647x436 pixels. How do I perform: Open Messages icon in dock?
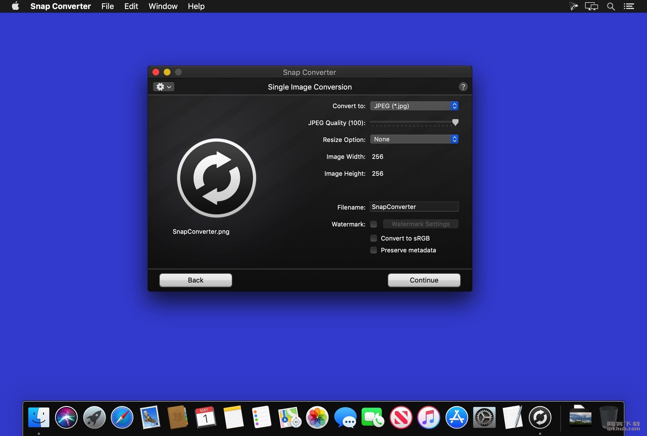point(345,418)
